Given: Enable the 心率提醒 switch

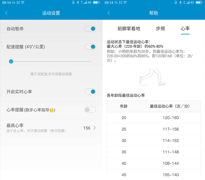Looking at the screenshot, I should click(90, 109).
